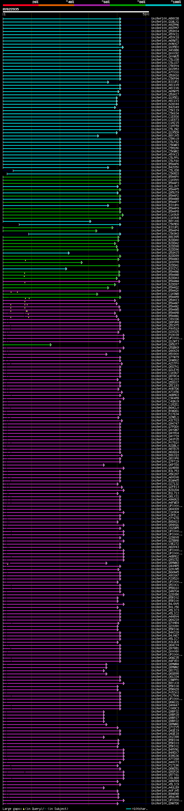Select the UniRef100_Q6PTE6 label
184x811 pixels.
165,465
